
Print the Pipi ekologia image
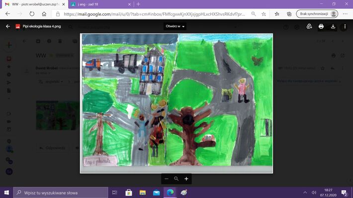tap(321, 26)
